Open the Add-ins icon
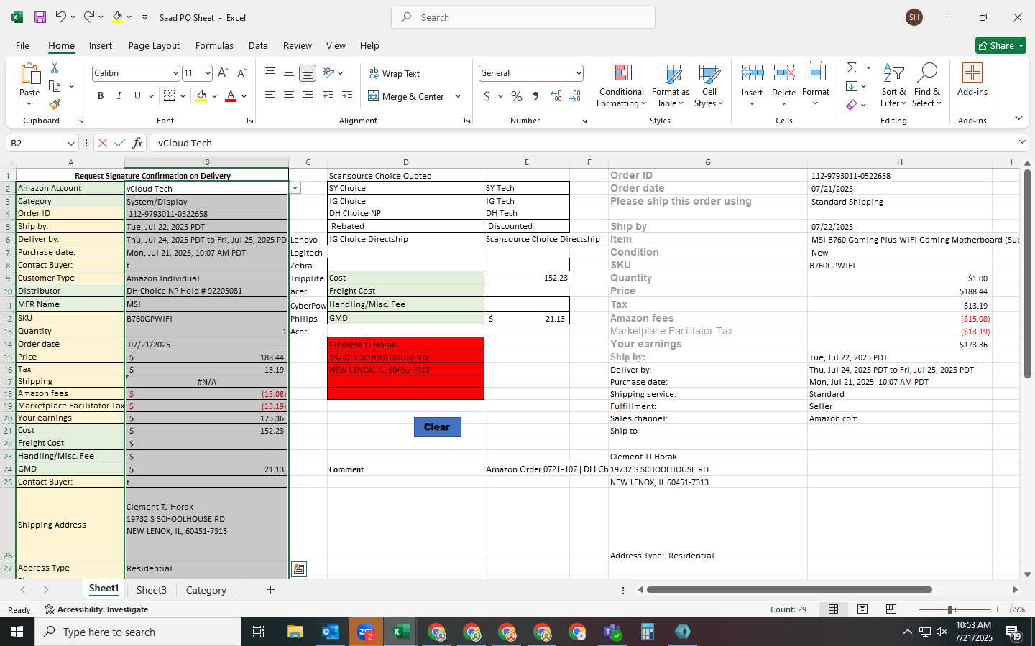 (972, 72)
